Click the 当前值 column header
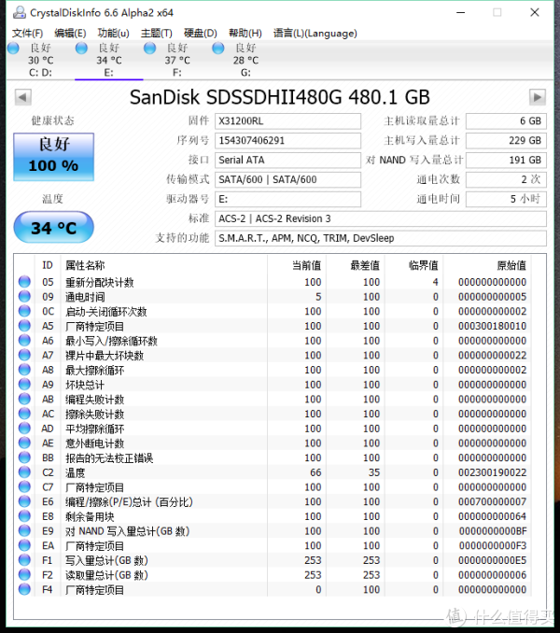 click(307, 265)
